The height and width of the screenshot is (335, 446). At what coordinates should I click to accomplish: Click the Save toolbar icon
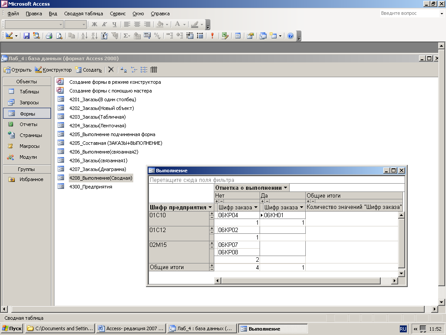click(x=27, y=36)
